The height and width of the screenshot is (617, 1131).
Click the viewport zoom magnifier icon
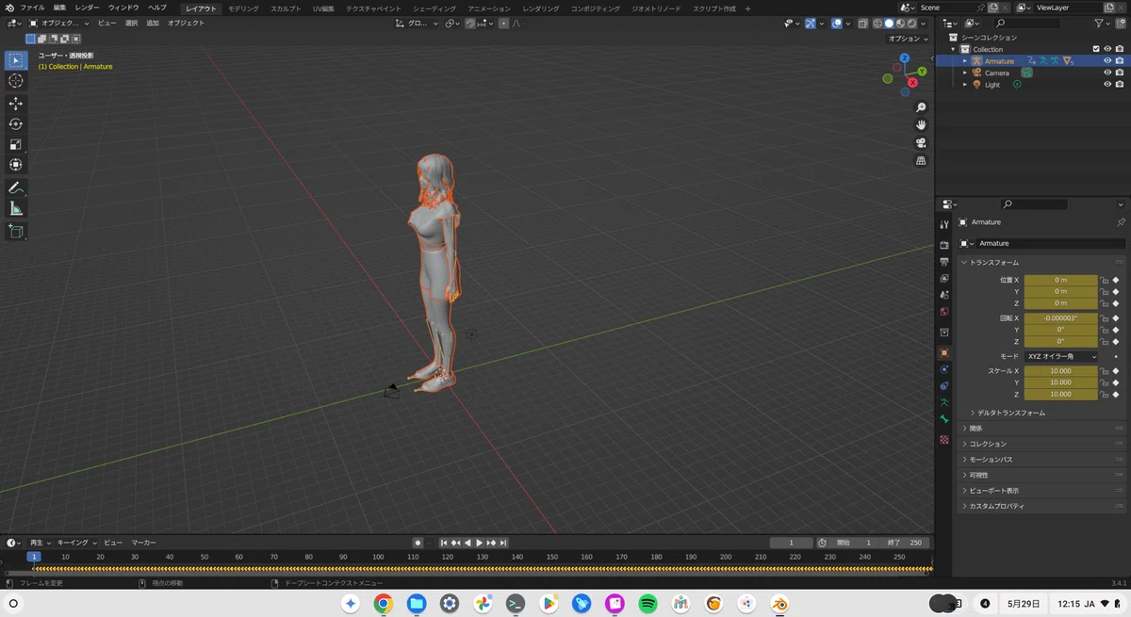tap(921, 107)
